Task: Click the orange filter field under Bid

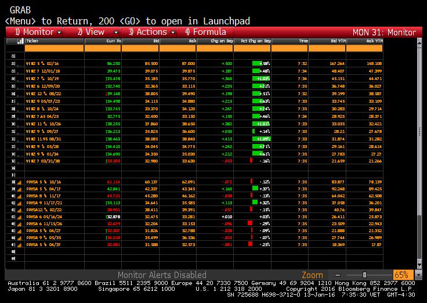Action: pyautogui.click(x=140, y=48)
